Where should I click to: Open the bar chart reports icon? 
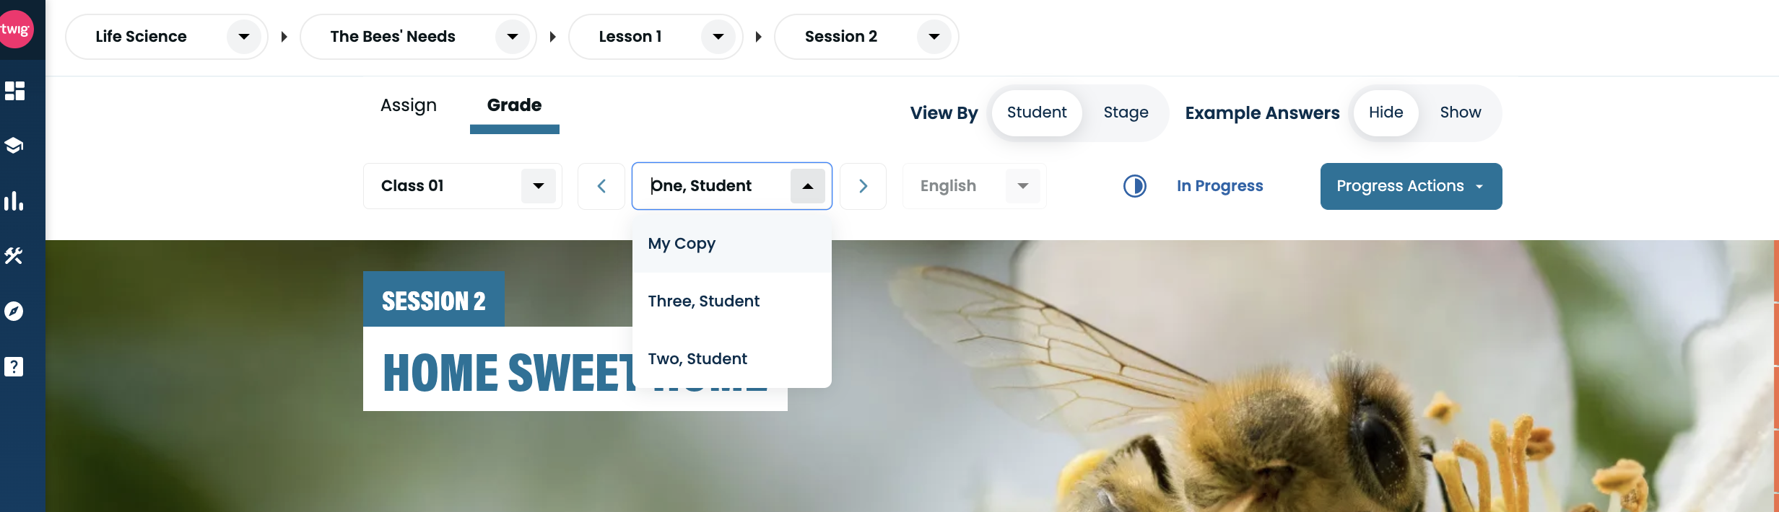[14, 200]
